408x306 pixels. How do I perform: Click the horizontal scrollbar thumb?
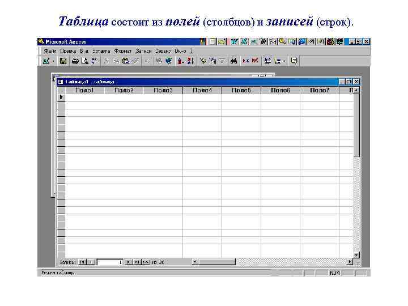217,262
